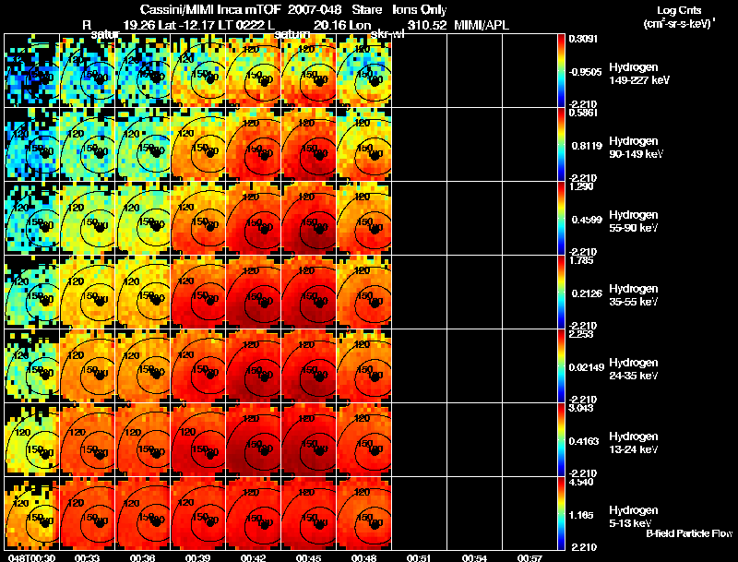The height and width of the screenshot is (562, 738).
Task: Click the MIMI/APL credit text
Action: click(482, 25)
